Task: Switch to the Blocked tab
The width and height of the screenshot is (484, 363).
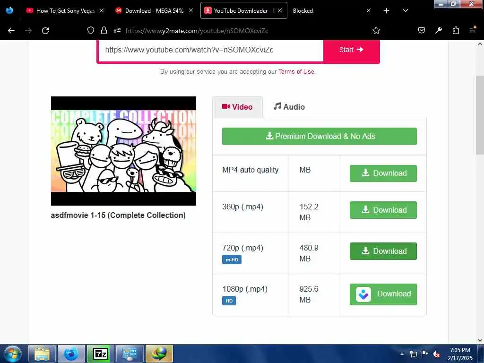Action: [x=332, y=10]
